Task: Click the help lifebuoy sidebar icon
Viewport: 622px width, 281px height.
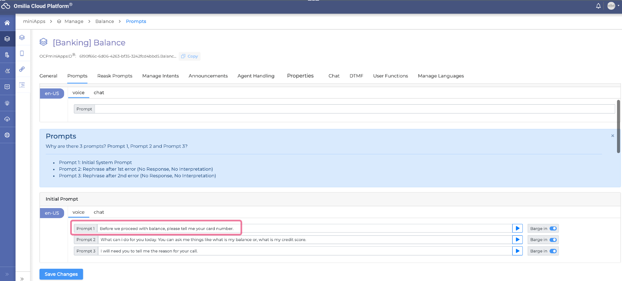Action: (7, 135)
